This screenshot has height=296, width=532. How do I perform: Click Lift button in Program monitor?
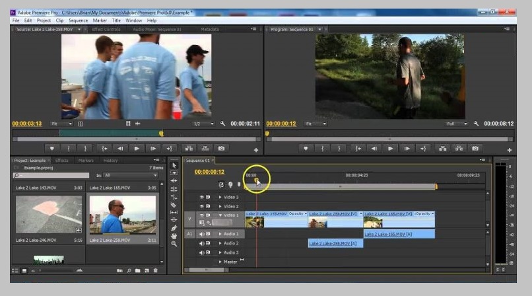442,149
